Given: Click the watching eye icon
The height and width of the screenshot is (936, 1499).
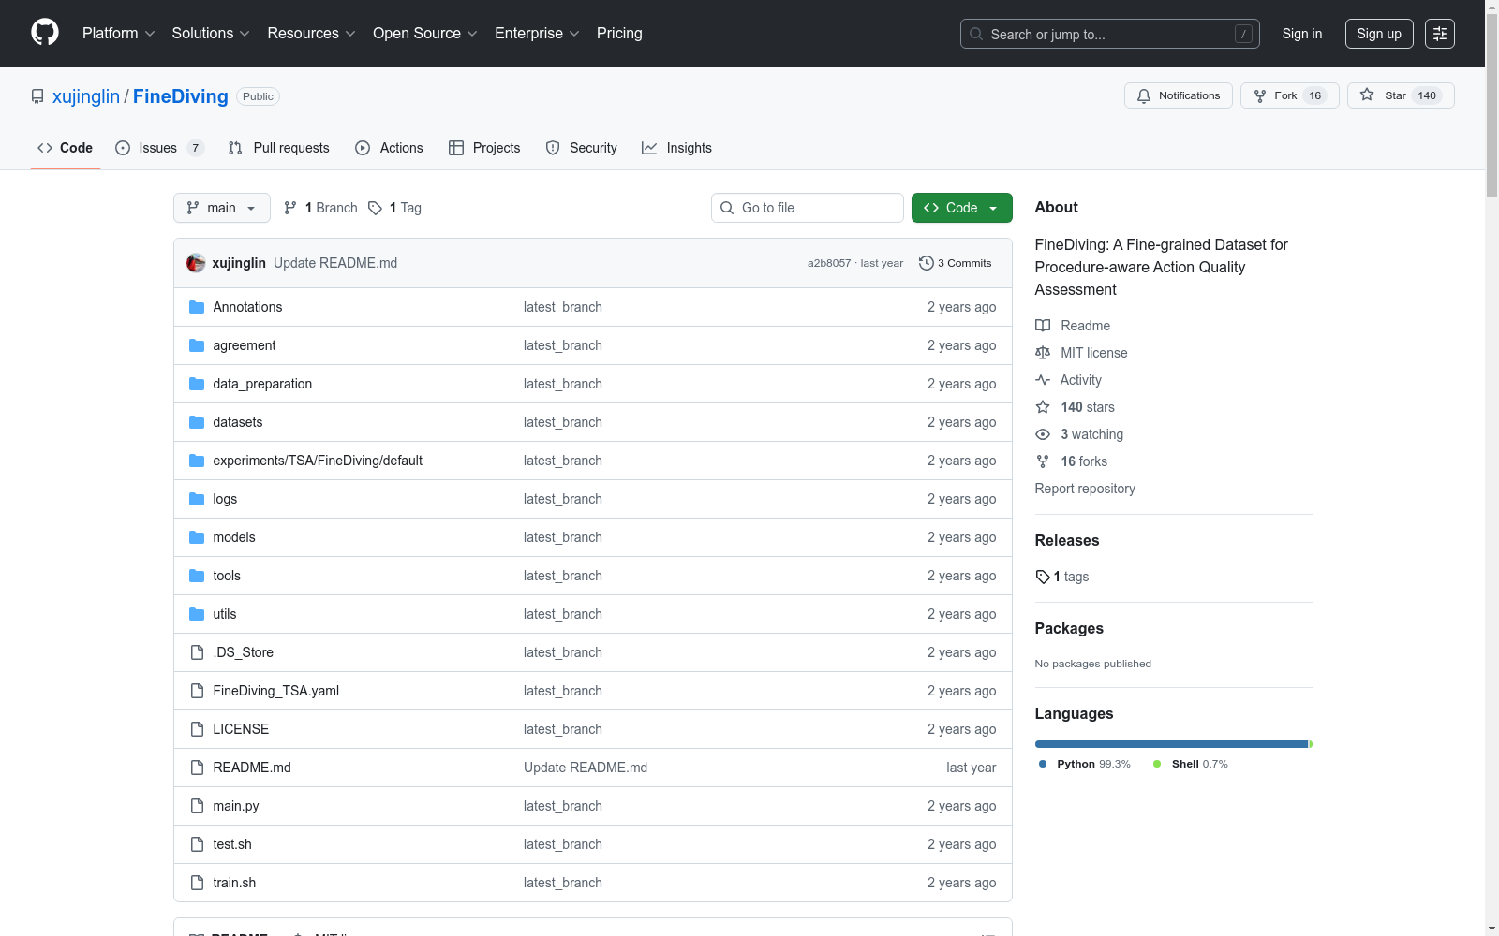Looking at the screenshot, I should coord(1043,434).
